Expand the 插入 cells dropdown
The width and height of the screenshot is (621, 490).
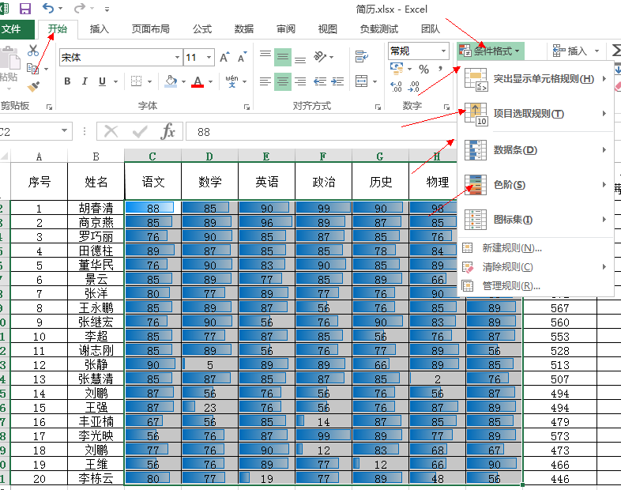point(597,51)
